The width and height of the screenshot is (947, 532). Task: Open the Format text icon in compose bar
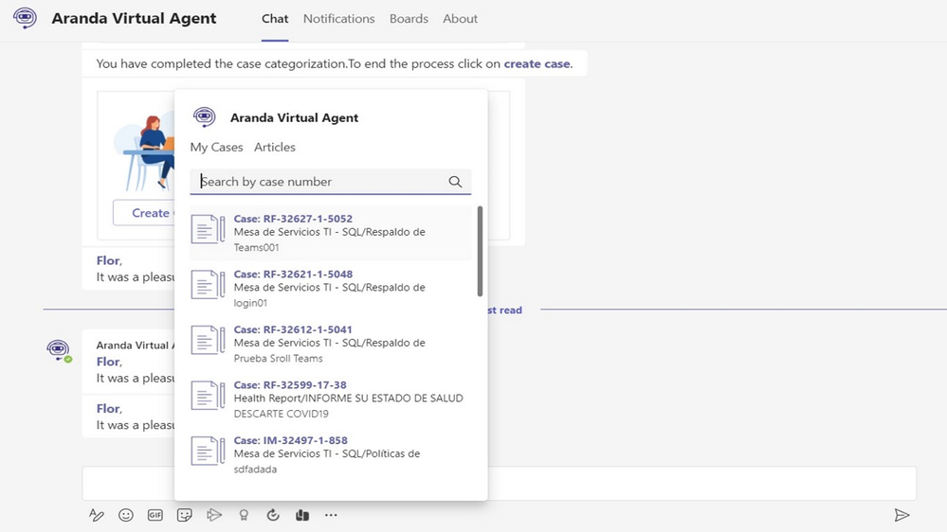96,515
